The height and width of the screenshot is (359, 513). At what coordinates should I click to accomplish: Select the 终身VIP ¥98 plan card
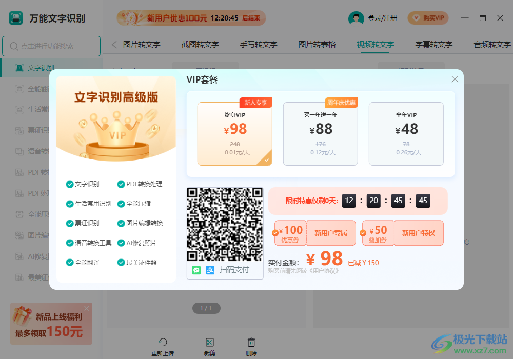[235, 134]
